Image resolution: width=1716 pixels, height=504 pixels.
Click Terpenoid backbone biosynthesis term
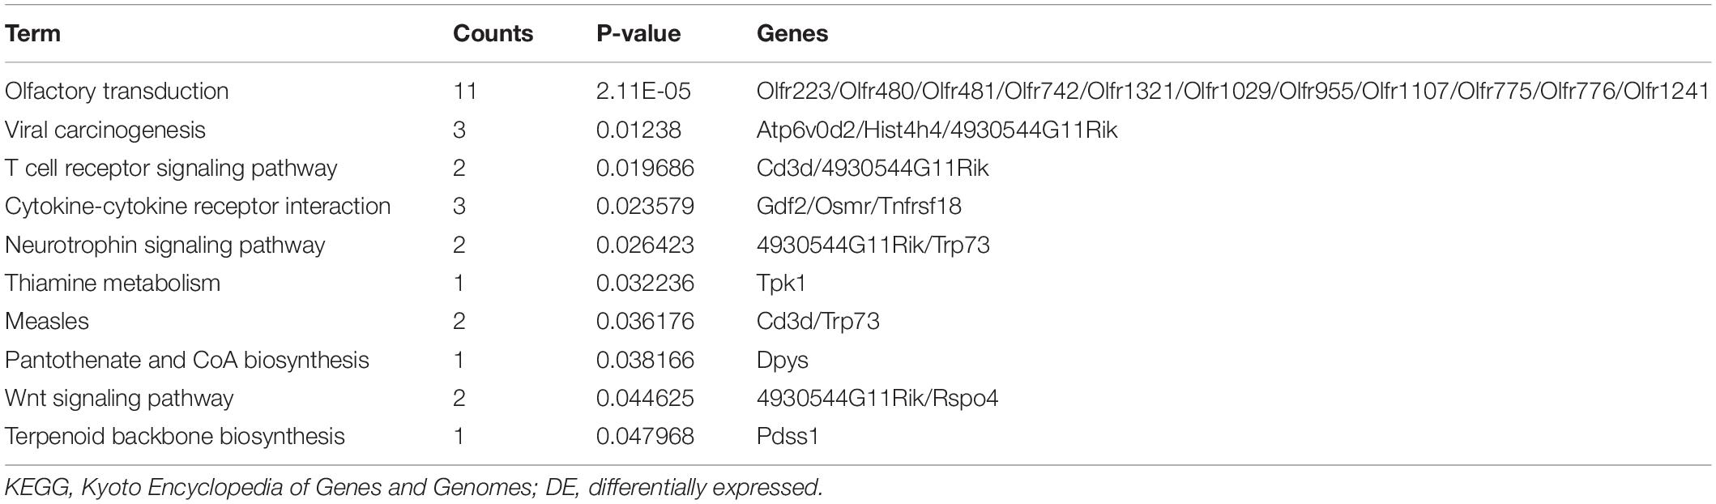click(175, 436)
